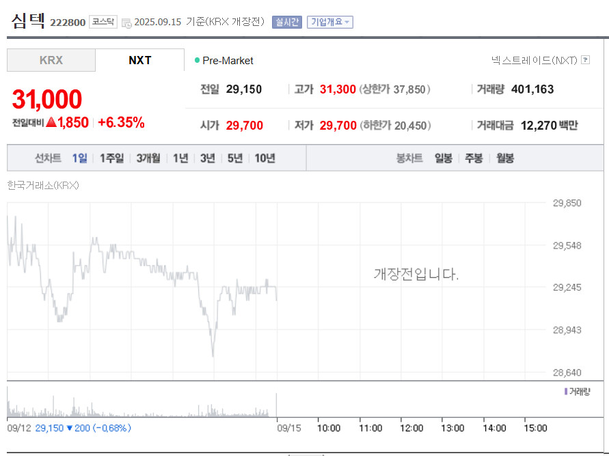Click the 고가 value 31,300
Image resolution: width=609 pixels, height=456 pixels.
(x=338, y=89)
